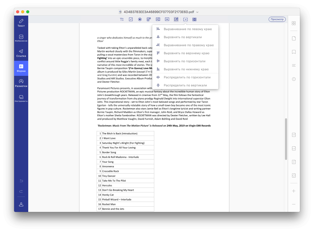The height and width of the screenshot is (232, 314).
Task: Select the Checkbox form tool
Action: pyautogui.click(x=131, y=19)
